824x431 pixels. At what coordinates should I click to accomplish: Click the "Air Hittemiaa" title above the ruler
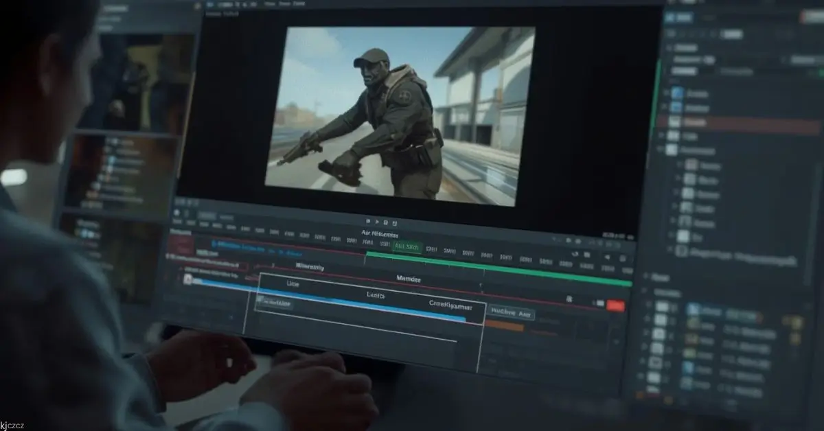380,234
